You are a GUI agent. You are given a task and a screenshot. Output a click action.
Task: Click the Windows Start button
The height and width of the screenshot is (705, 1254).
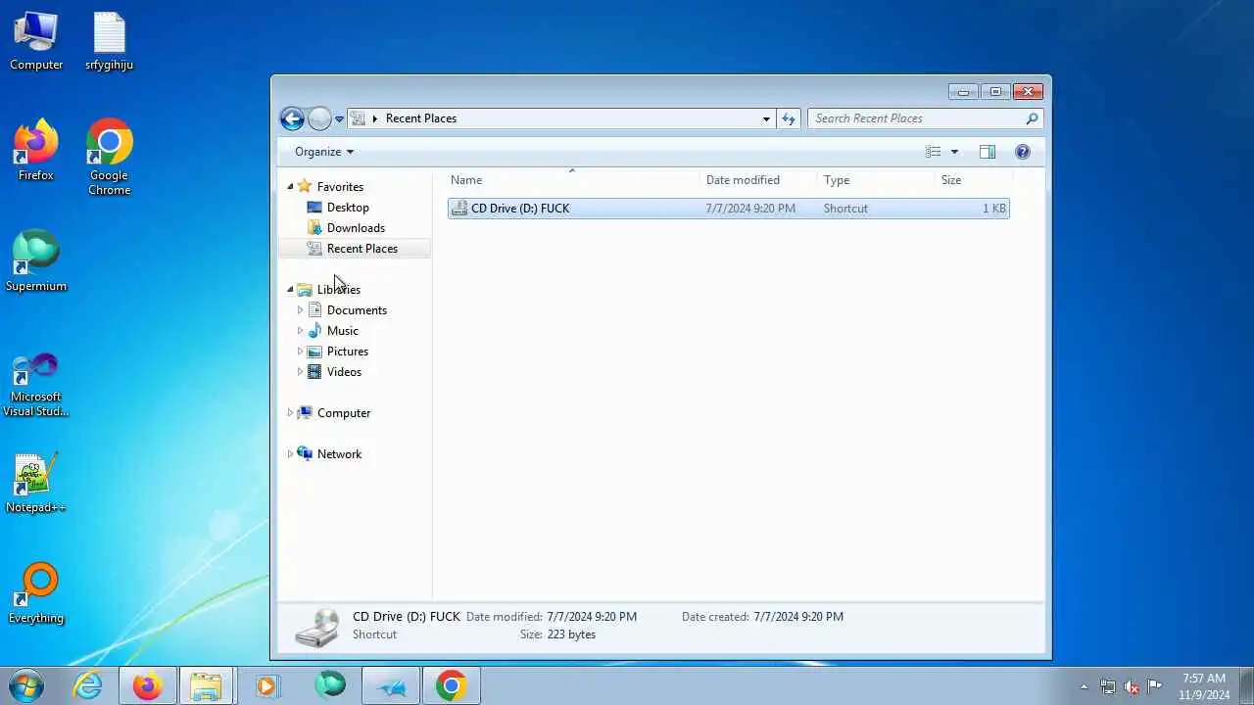click(x=26, y=685)
